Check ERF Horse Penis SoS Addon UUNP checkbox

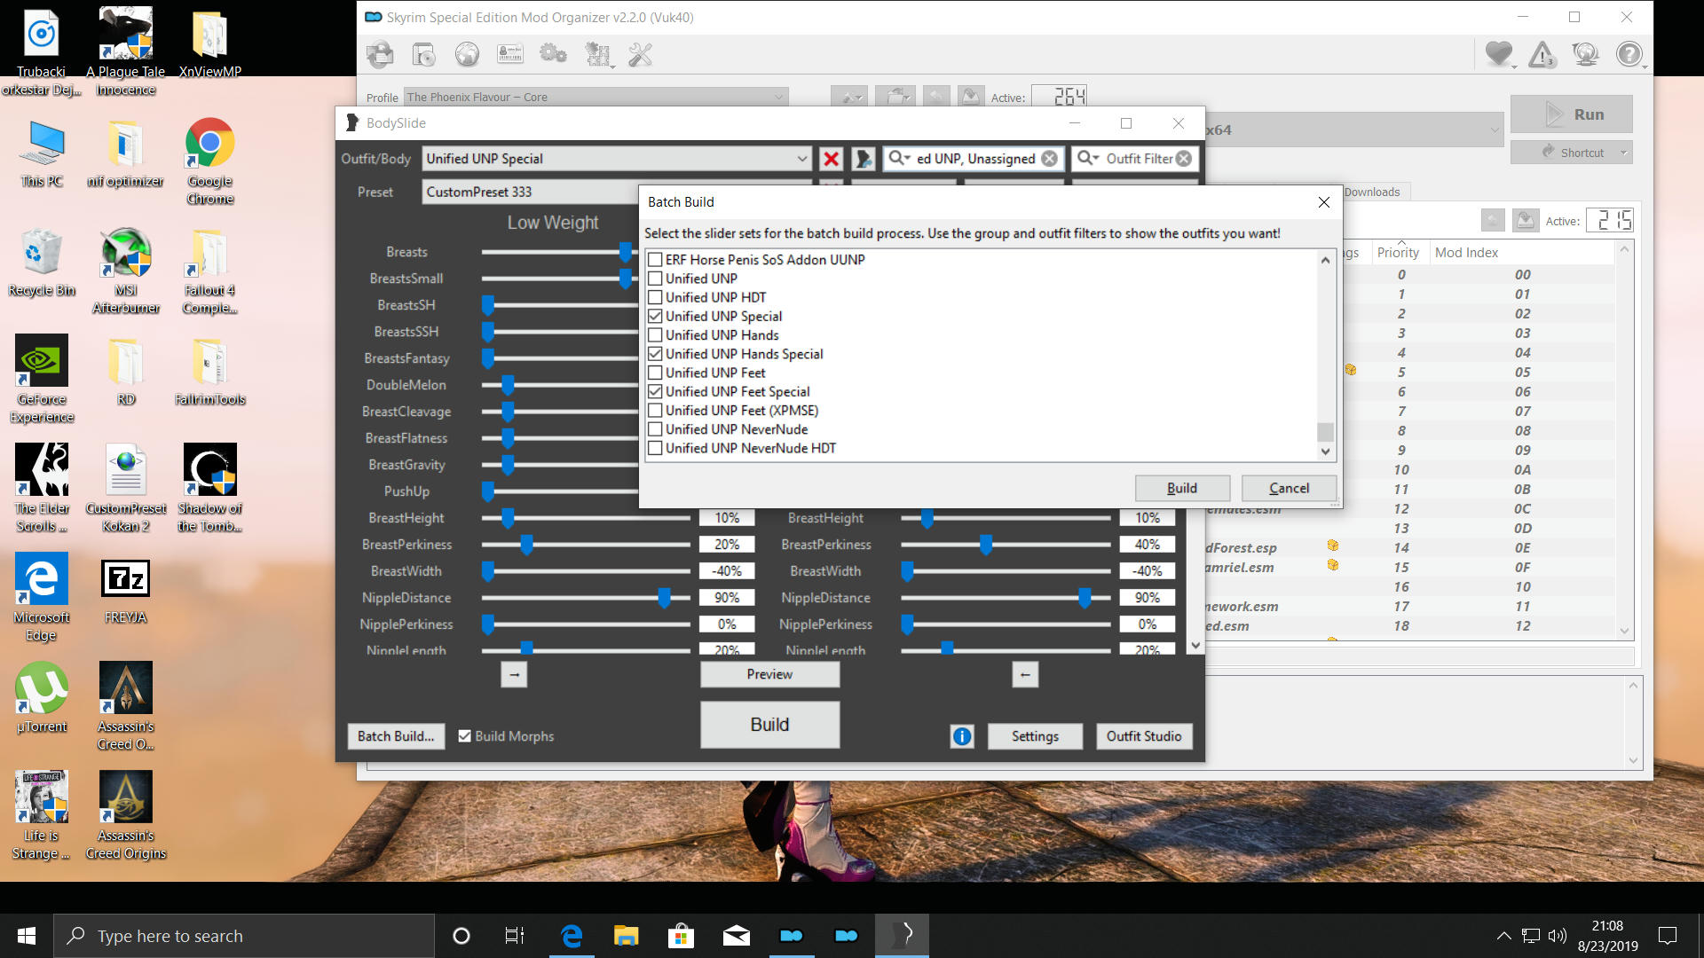pyautogui.click(x=655, y=260)
